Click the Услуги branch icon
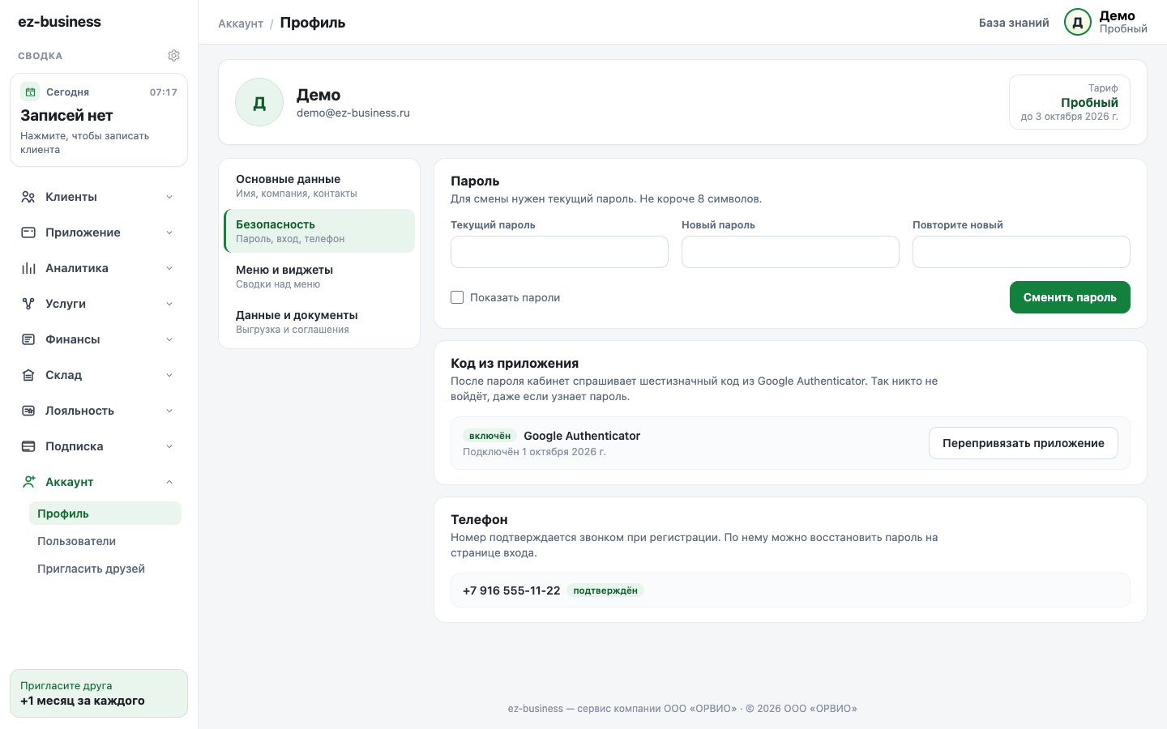The image size is (1167, 729). [x=28, y=304]
